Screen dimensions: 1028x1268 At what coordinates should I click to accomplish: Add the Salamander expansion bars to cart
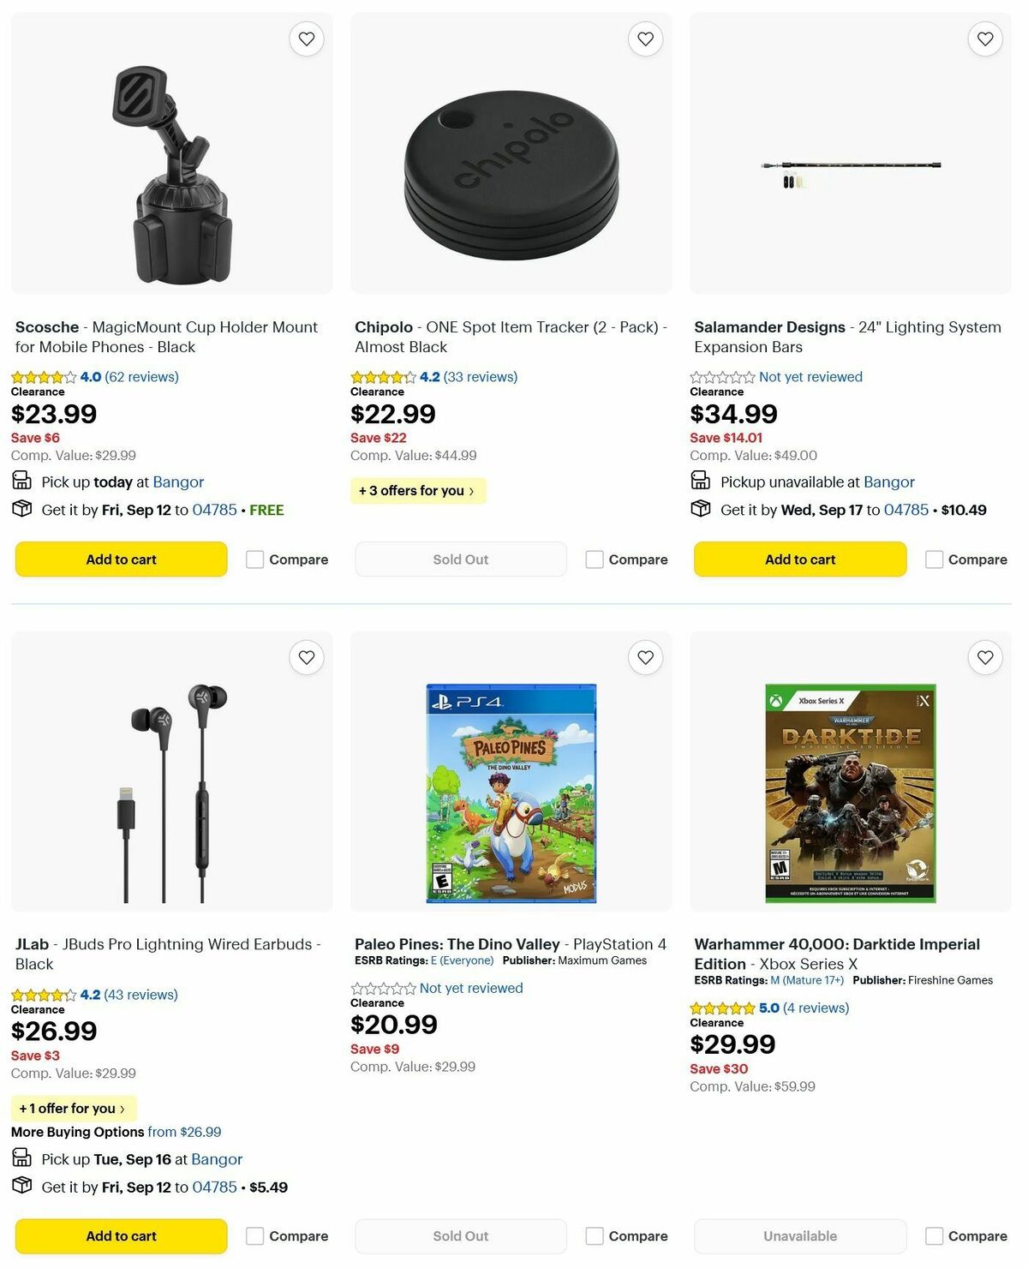tap(799, 559)
